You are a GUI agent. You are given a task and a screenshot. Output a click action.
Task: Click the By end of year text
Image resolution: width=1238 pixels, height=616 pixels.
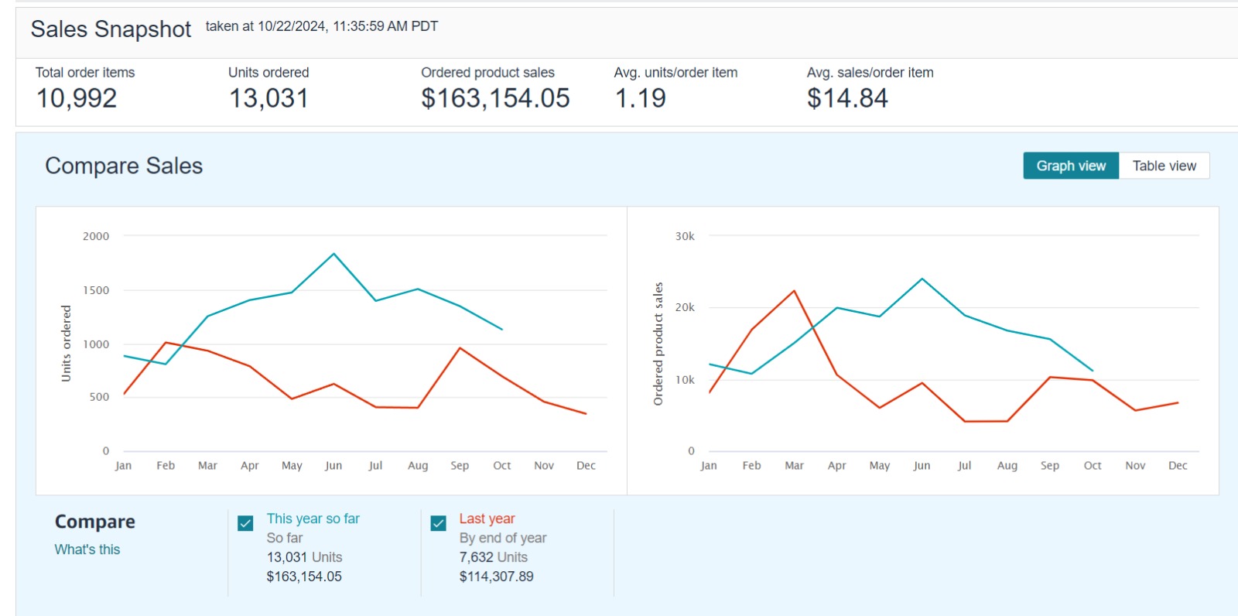coord(503,538)
